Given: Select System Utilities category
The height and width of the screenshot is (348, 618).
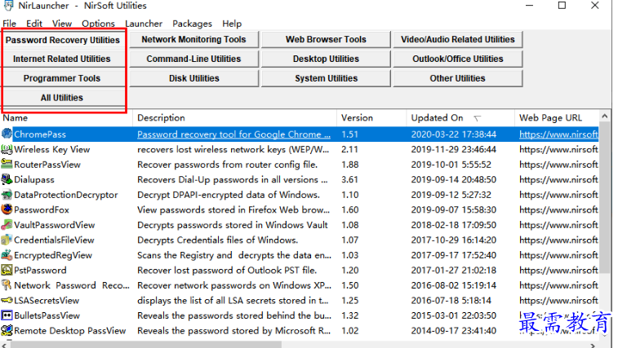Looking at the screenshot, I should pyautogui.click(x=326, y=78).
